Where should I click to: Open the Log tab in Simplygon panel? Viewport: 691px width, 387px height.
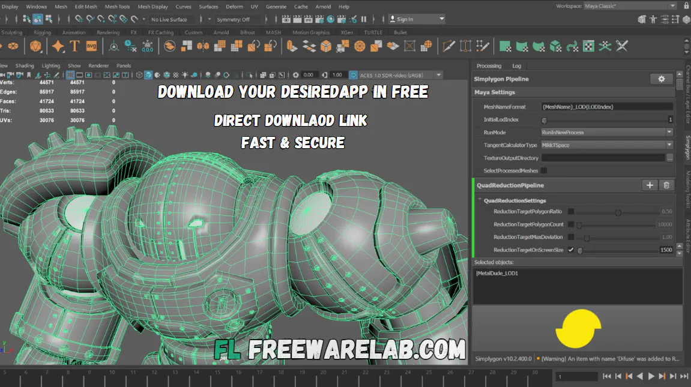(516, 66)
